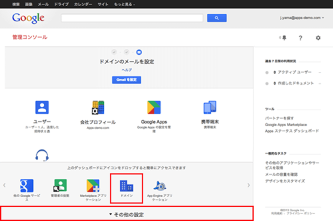This screenshot has width=333, height=221.
Task: Open サイト in the top bar
Action: [103, 4]
